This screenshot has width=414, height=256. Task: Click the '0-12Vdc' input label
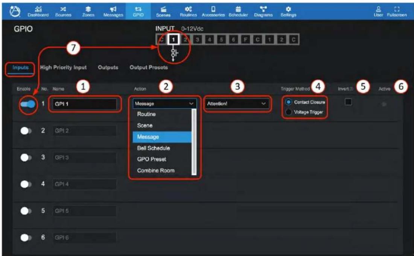point(192,29)
